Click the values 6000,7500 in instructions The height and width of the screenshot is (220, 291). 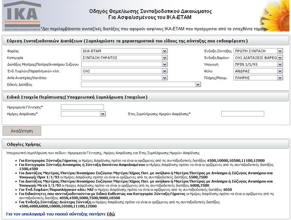200,185
